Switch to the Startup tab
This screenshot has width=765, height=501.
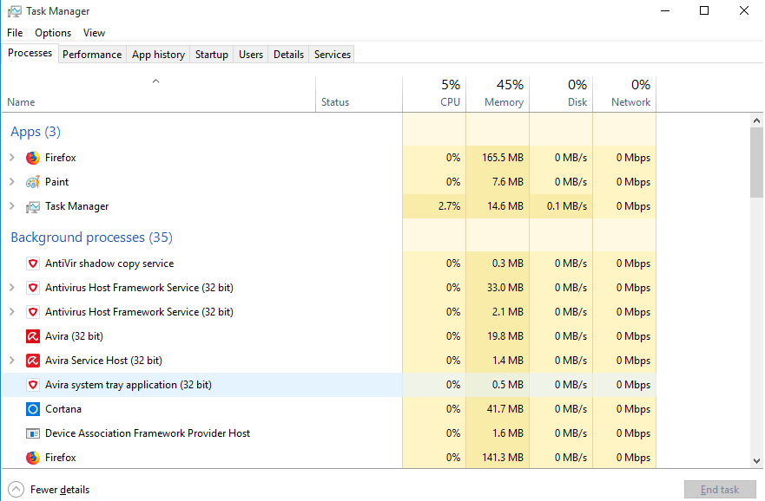tap(212, 55)
